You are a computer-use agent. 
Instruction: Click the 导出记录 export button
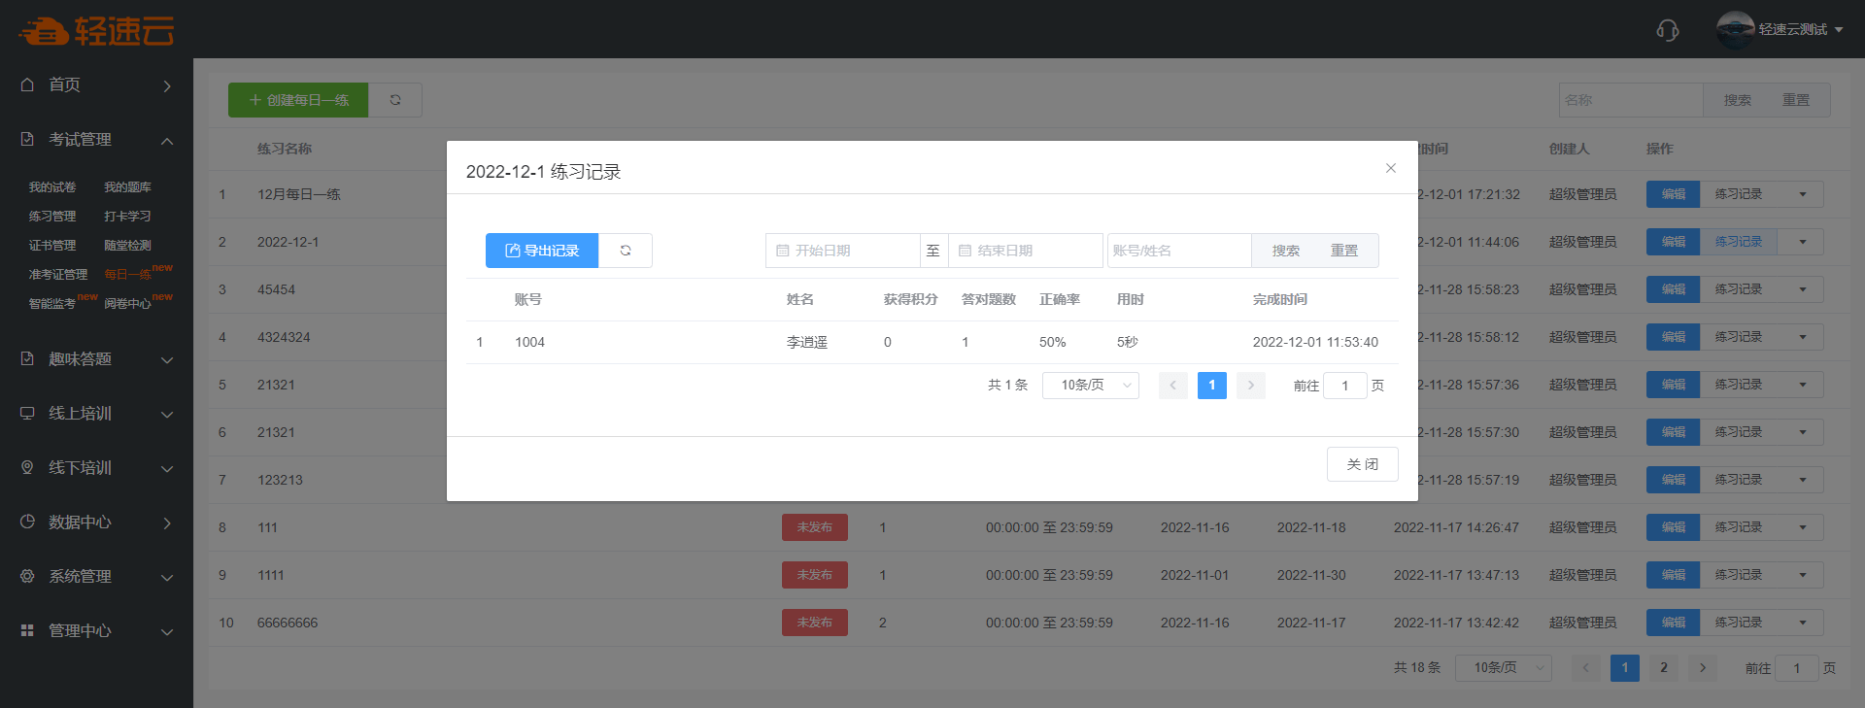click(x=542, y=251)
